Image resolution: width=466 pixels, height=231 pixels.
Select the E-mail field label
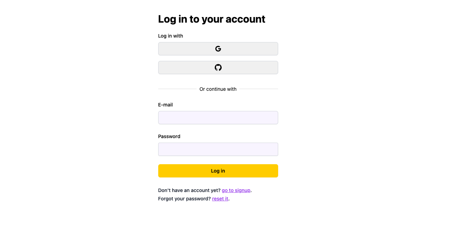[x=165, y=105]
